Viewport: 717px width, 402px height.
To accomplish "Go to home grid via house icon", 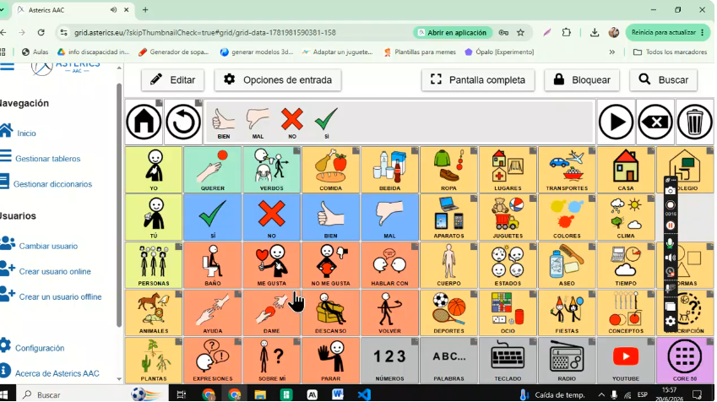I will pyautogui.click(x=144, y=122).
